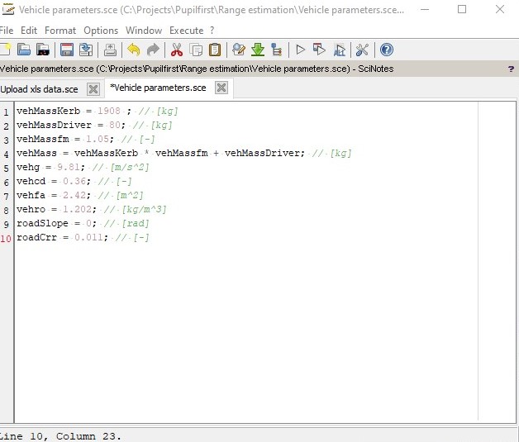Execute script with the play icon

(300, 50)
